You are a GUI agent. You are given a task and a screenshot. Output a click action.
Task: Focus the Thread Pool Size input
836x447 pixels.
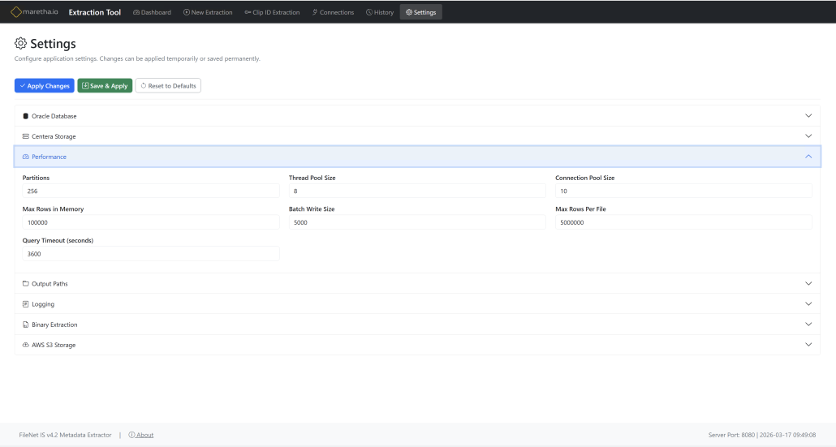(x=417, y=191)
